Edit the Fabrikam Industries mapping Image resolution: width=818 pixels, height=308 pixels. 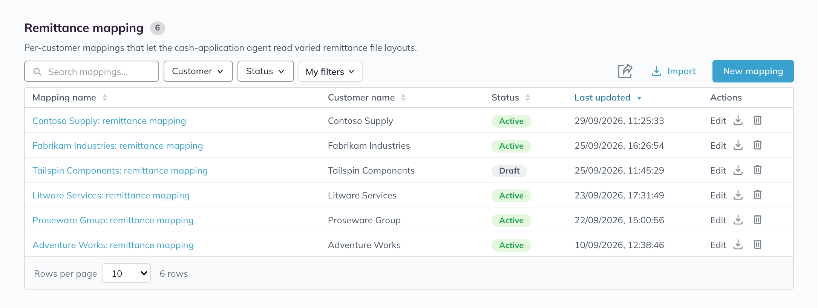click(718, 146)
